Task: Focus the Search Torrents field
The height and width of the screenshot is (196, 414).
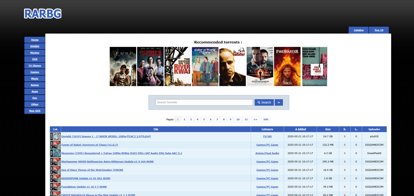Action: tap(204, 102)
